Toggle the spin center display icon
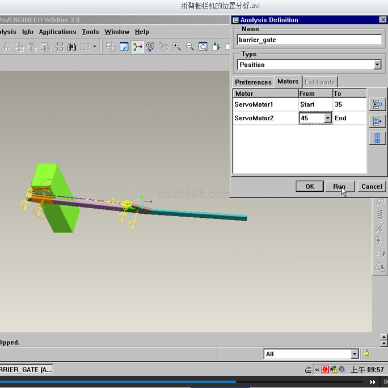388x388 pixels. pyautogui.click(x=150, y=47)
